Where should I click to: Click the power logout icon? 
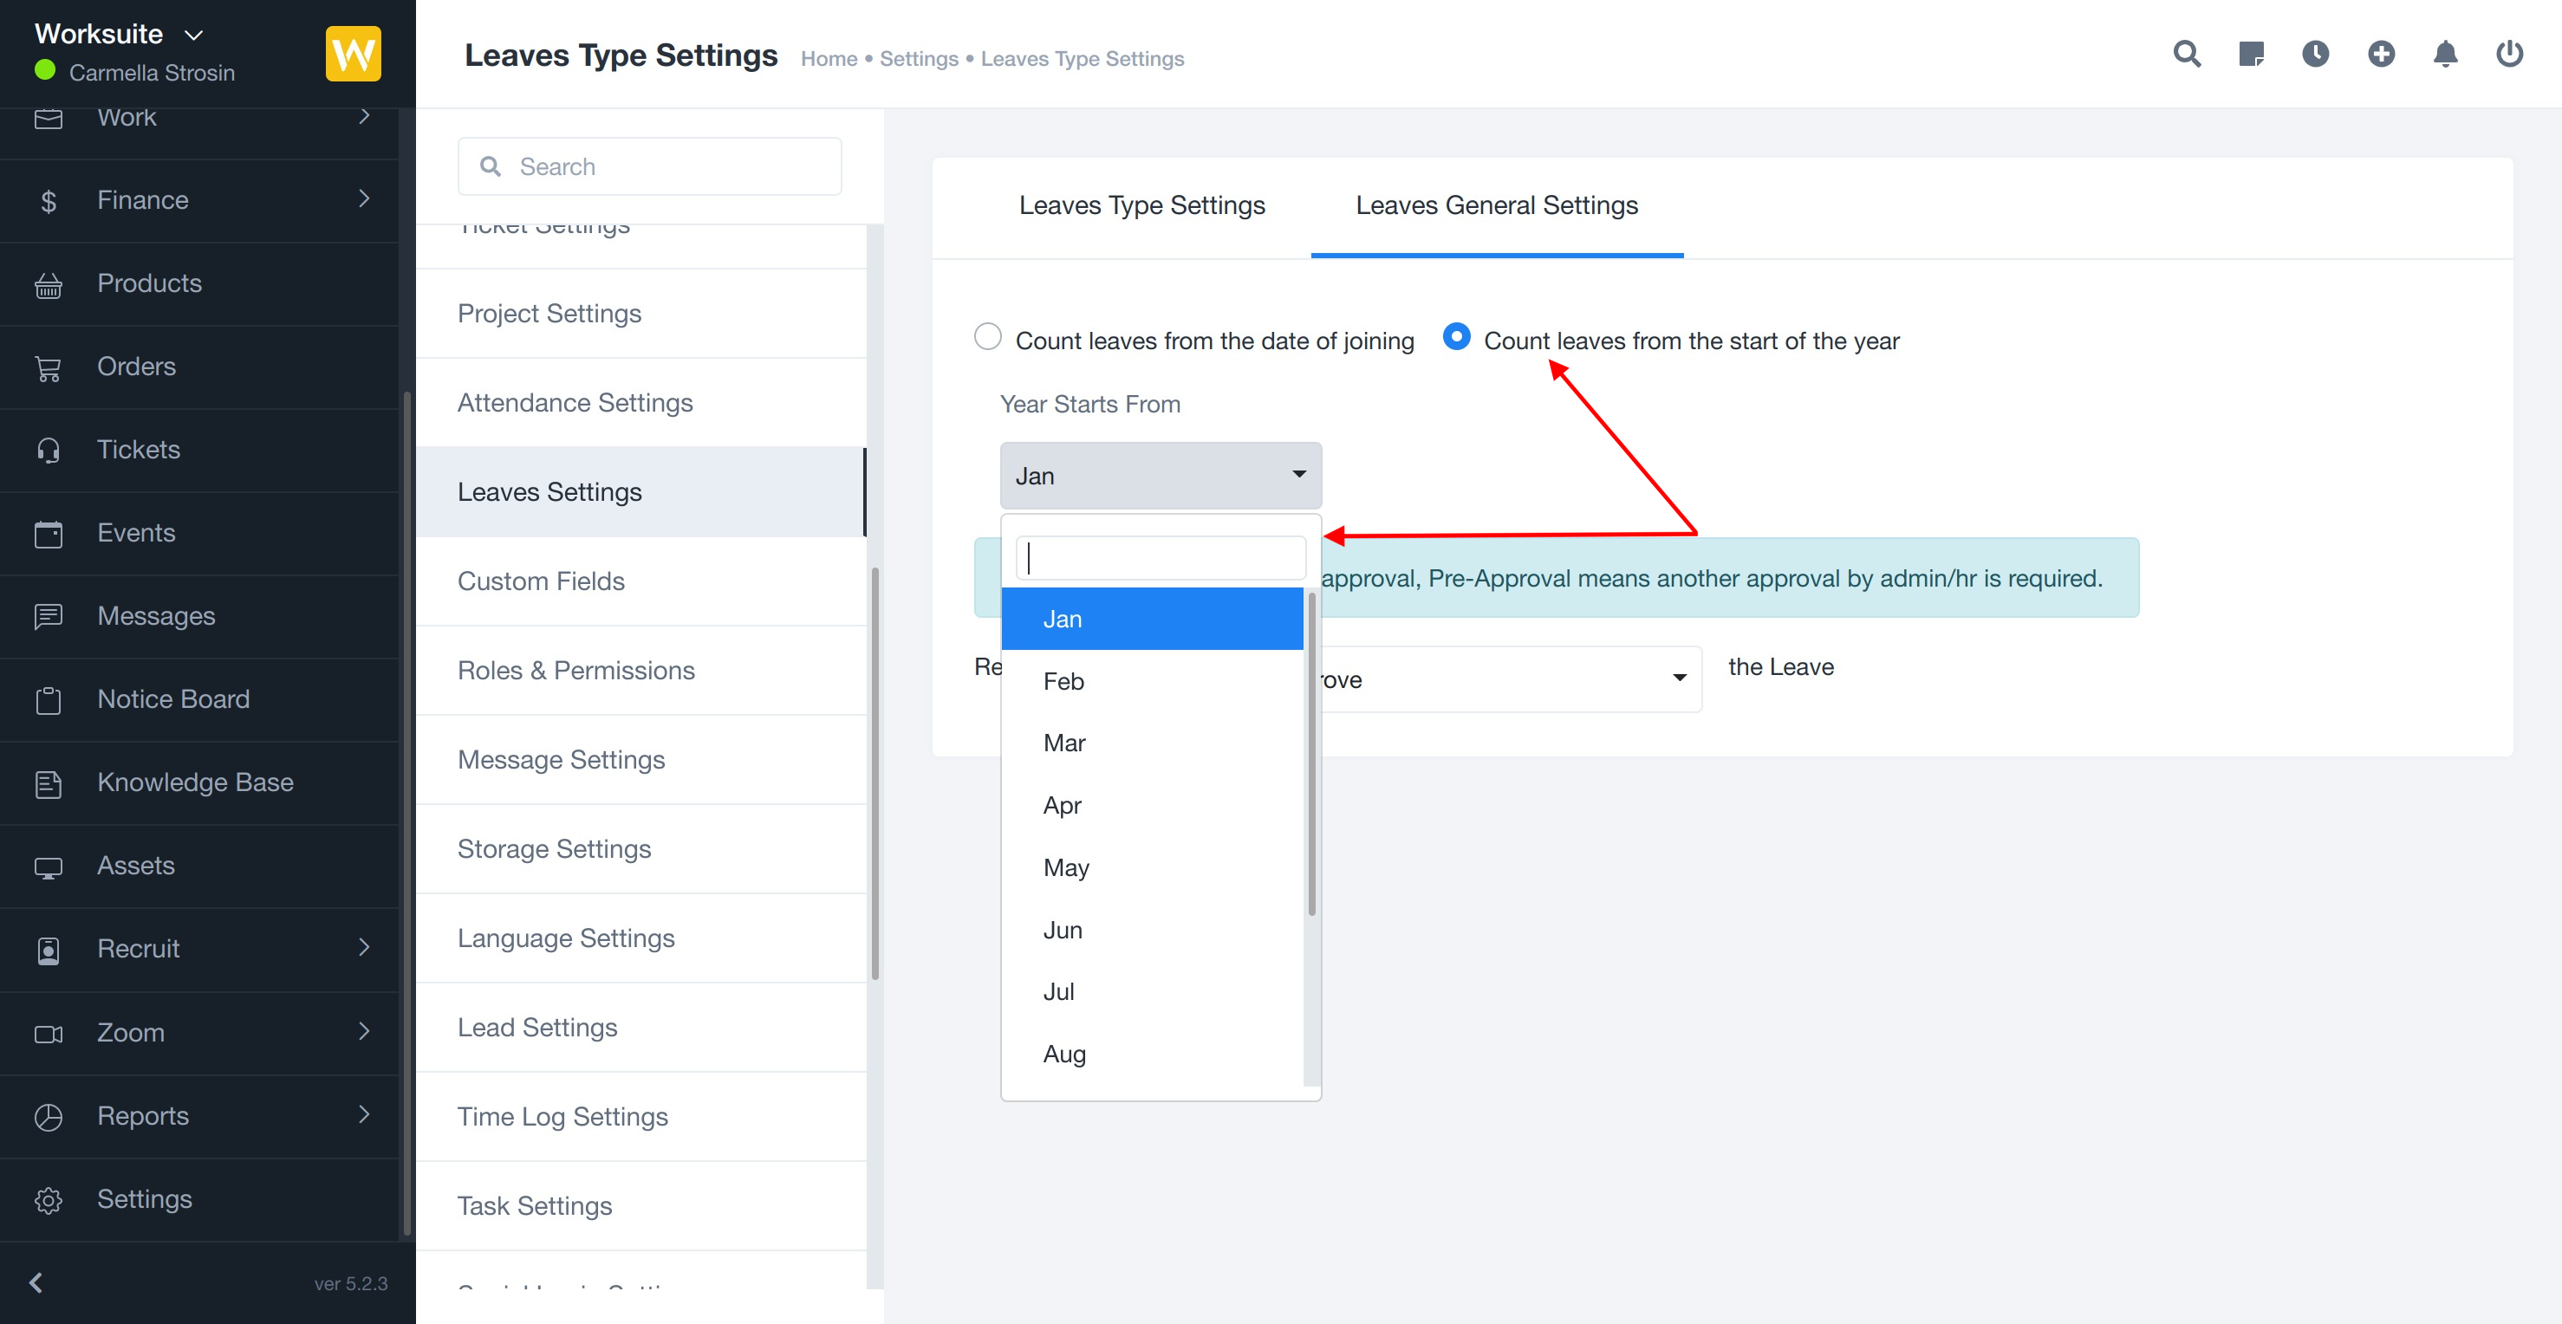tap(2508, 54)
